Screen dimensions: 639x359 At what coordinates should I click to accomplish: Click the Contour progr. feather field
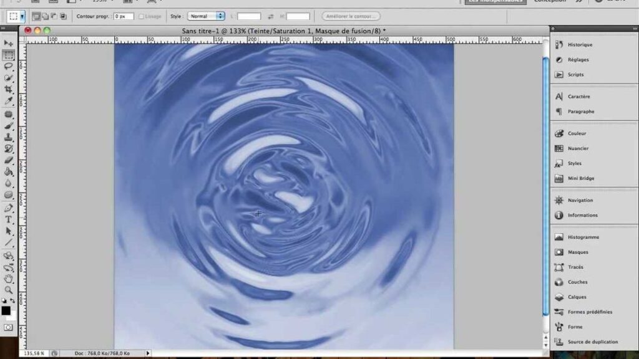(124, 16)
